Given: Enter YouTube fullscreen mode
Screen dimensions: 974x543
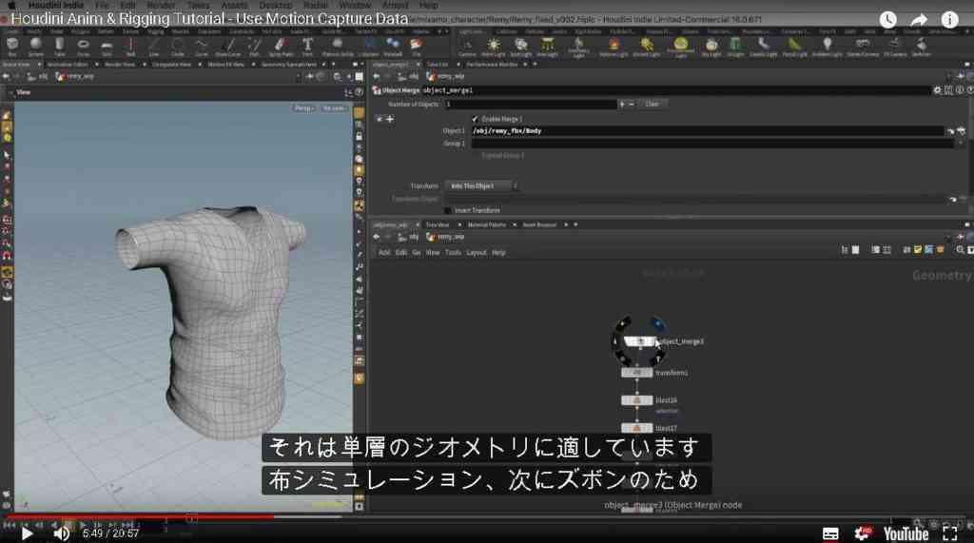Looking at the screenshot, I should pos(950,533).
